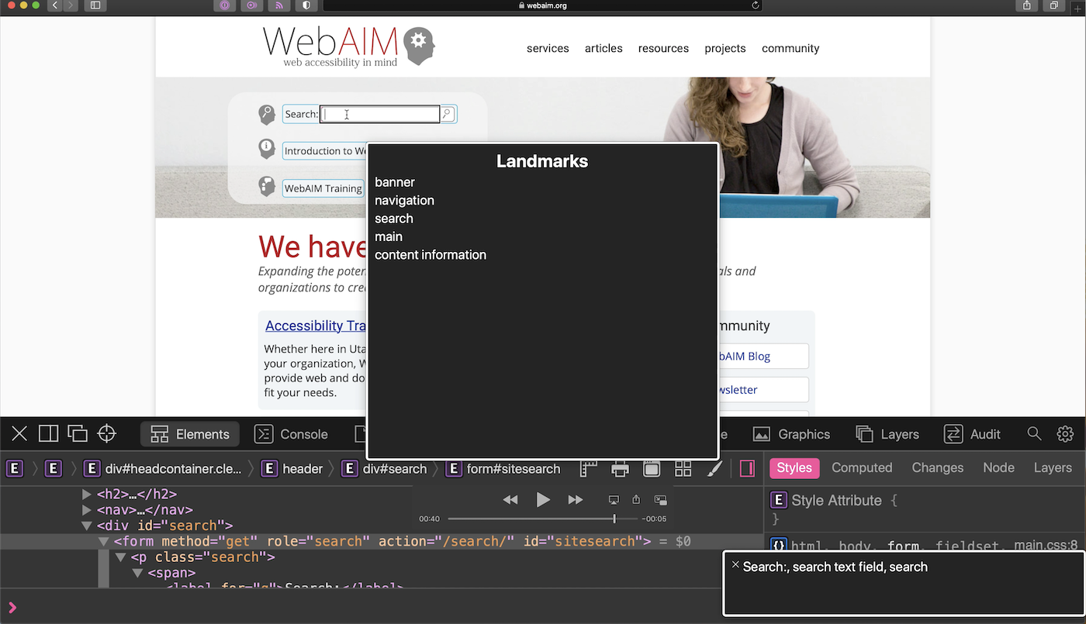Open the resources navigation link

[663, 48]
